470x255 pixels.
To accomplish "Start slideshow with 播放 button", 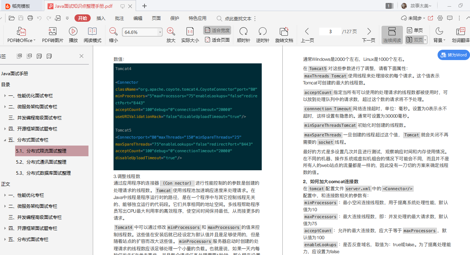I will click(x=73, y=35).
